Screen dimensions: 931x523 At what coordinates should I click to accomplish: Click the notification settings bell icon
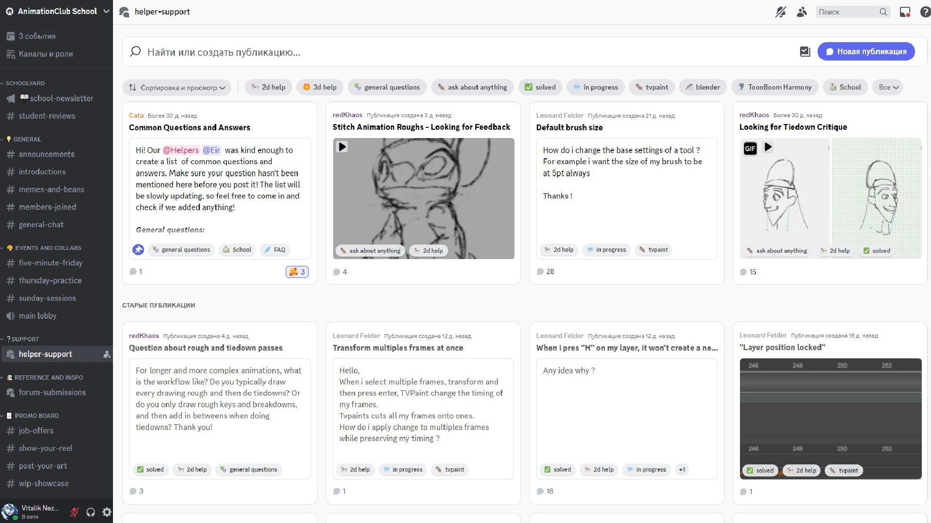(780, 12)
